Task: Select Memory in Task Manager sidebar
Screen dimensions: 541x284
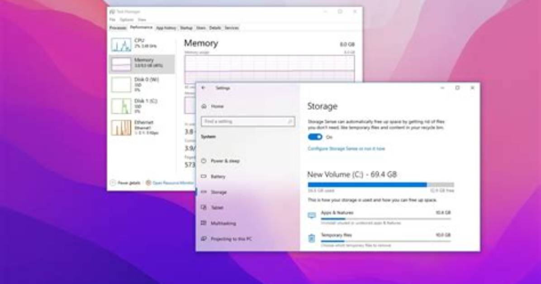Action: [x=142, y=64]
